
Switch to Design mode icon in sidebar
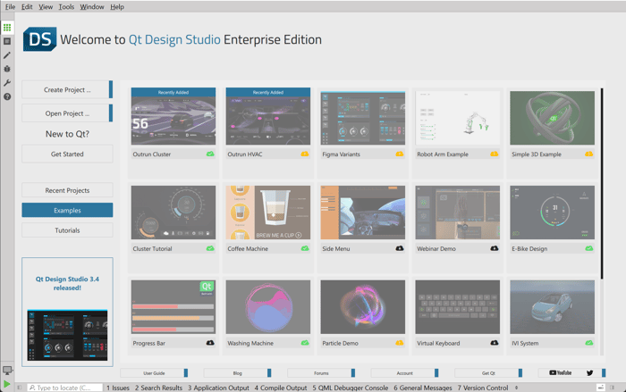click(x=7, y=41)
